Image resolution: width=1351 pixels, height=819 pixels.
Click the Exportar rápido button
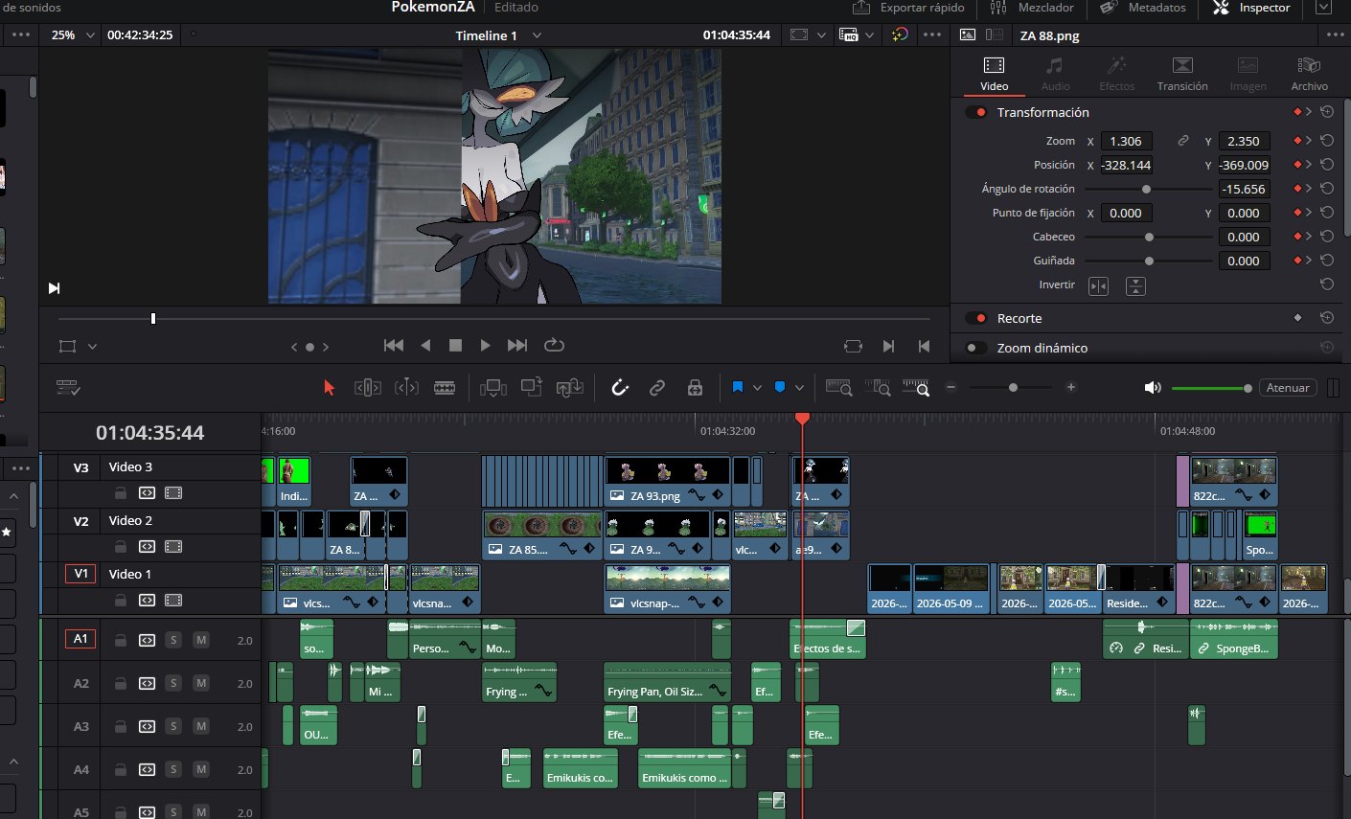pyautogui.click(x=908, y=8)
